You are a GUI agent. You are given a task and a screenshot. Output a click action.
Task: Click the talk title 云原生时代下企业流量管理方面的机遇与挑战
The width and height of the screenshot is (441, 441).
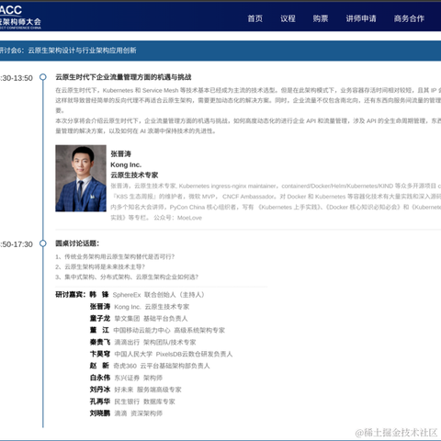[123, 77]
